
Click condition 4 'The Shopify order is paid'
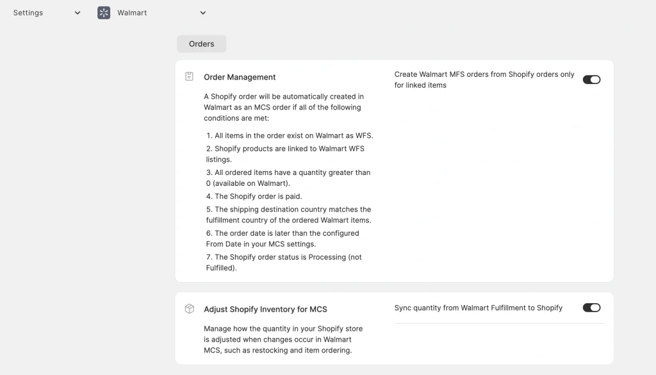[254, 196]
